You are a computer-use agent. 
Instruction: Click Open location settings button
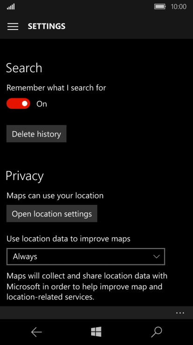(52, 214)
